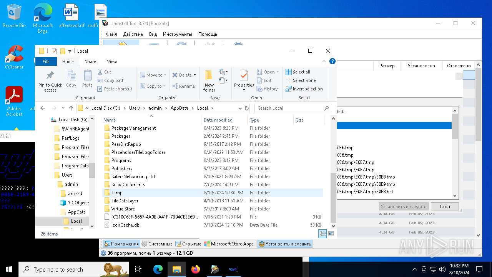Screen dimensions: 492x277
Task: Open Adobe Acrobat desktop icon
Action: tap(14, 101)
